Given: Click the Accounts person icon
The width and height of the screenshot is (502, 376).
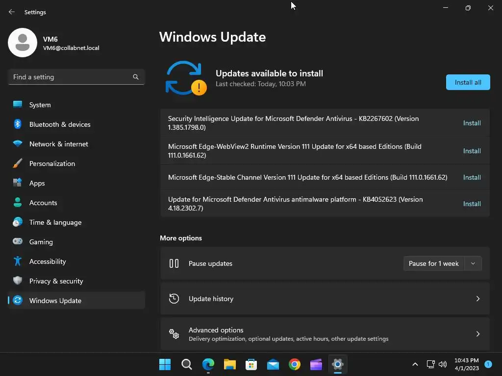Looking at the screenshot, I should 18,202.
